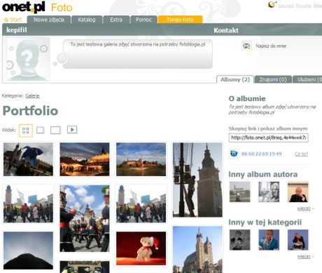Open the black and white sculpture album thumbnail

[x=269, y=192]
